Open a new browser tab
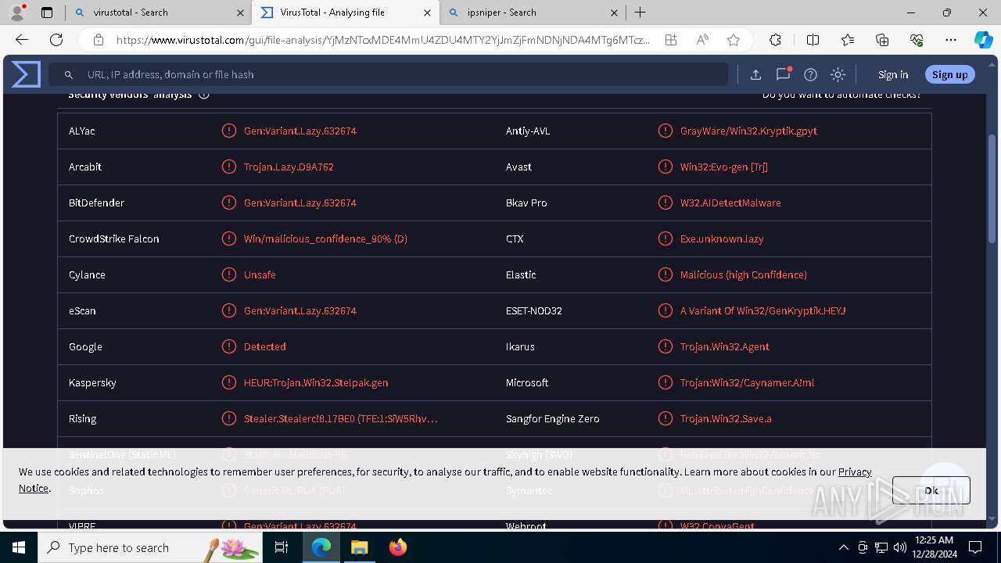This screenshot has height=563, width=1001. click(x=640, y=13)
